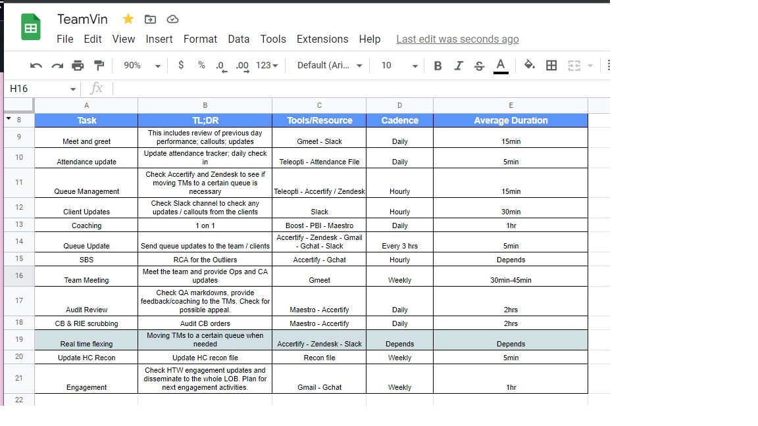Open the Borders tool
This screenshot has height=426, width=758.
(x=551, y=65)
